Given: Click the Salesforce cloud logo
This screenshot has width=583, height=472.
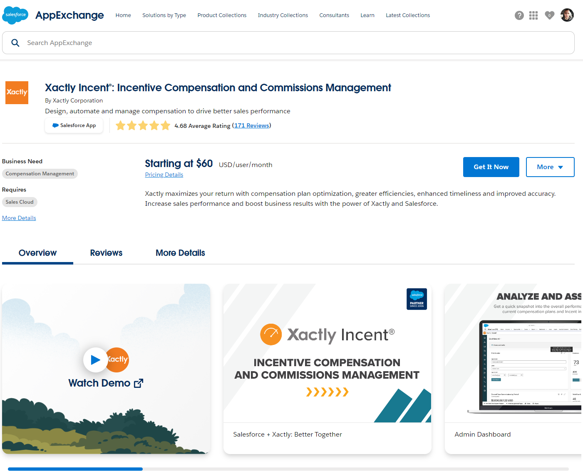Looking at the screenshot, I should pos(15,15).
